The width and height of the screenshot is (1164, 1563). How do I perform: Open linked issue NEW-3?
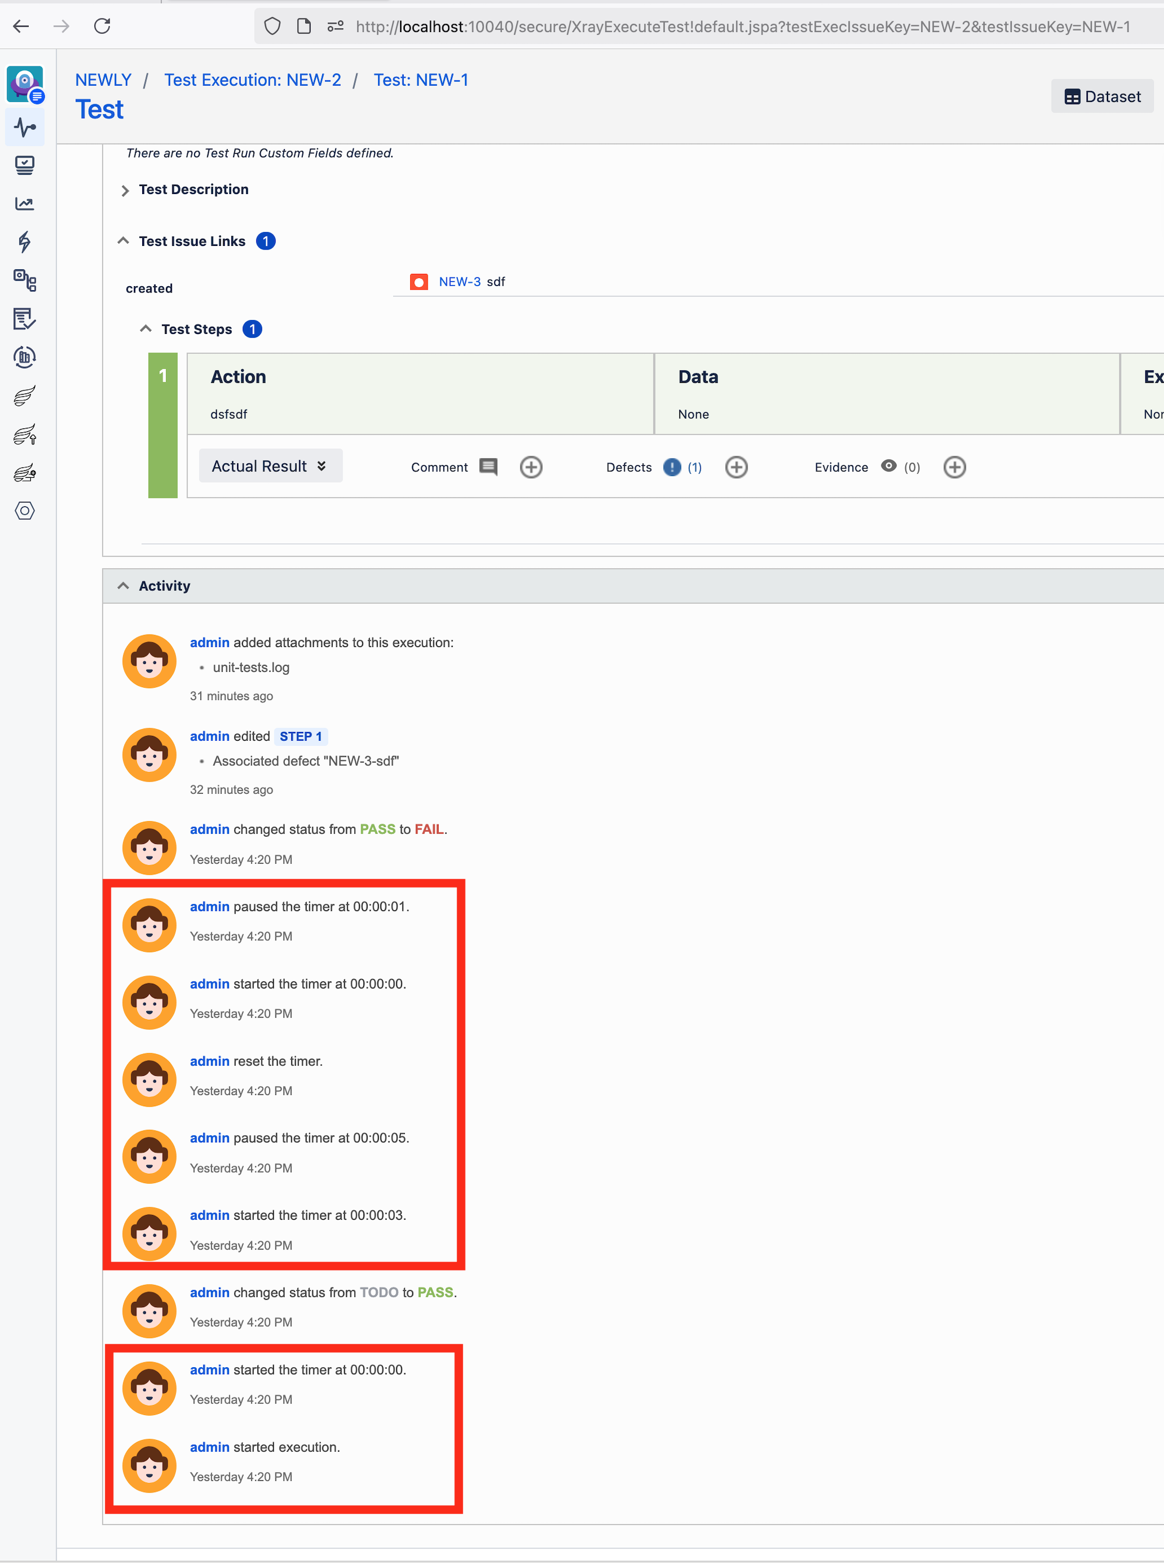pyautogui.click(x=460, y=282)
